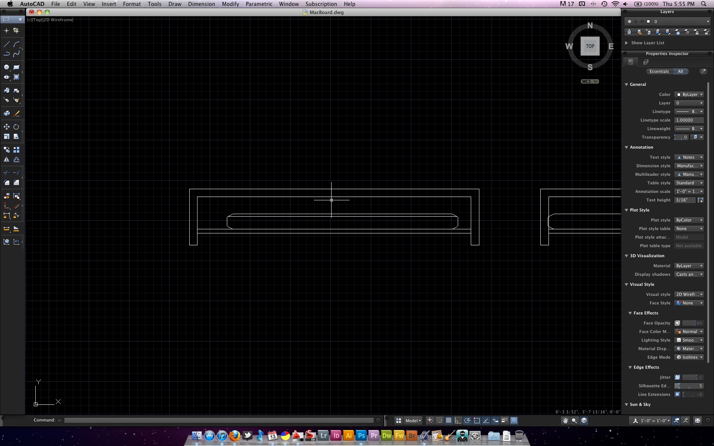Collapse the General section
Screen dimensions: 714x446
point(626,84)
